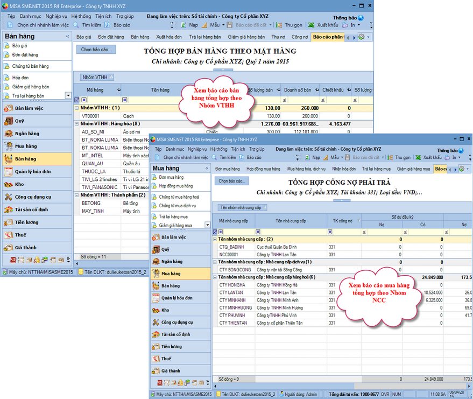Collapse Nhà cung cấp hàng hoá (6) group
The height and width of the screenshot is (399, 473).
pos(215,277)
